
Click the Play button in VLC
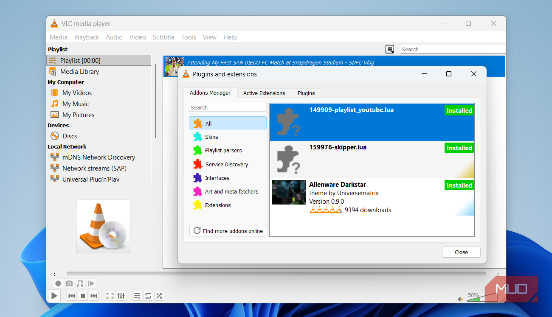[54, 296]
